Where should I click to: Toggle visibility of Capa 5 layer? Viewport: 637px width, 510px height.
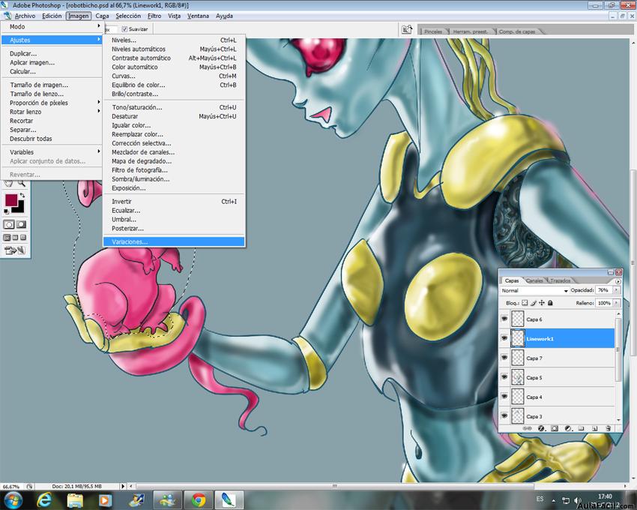point(504,377)
